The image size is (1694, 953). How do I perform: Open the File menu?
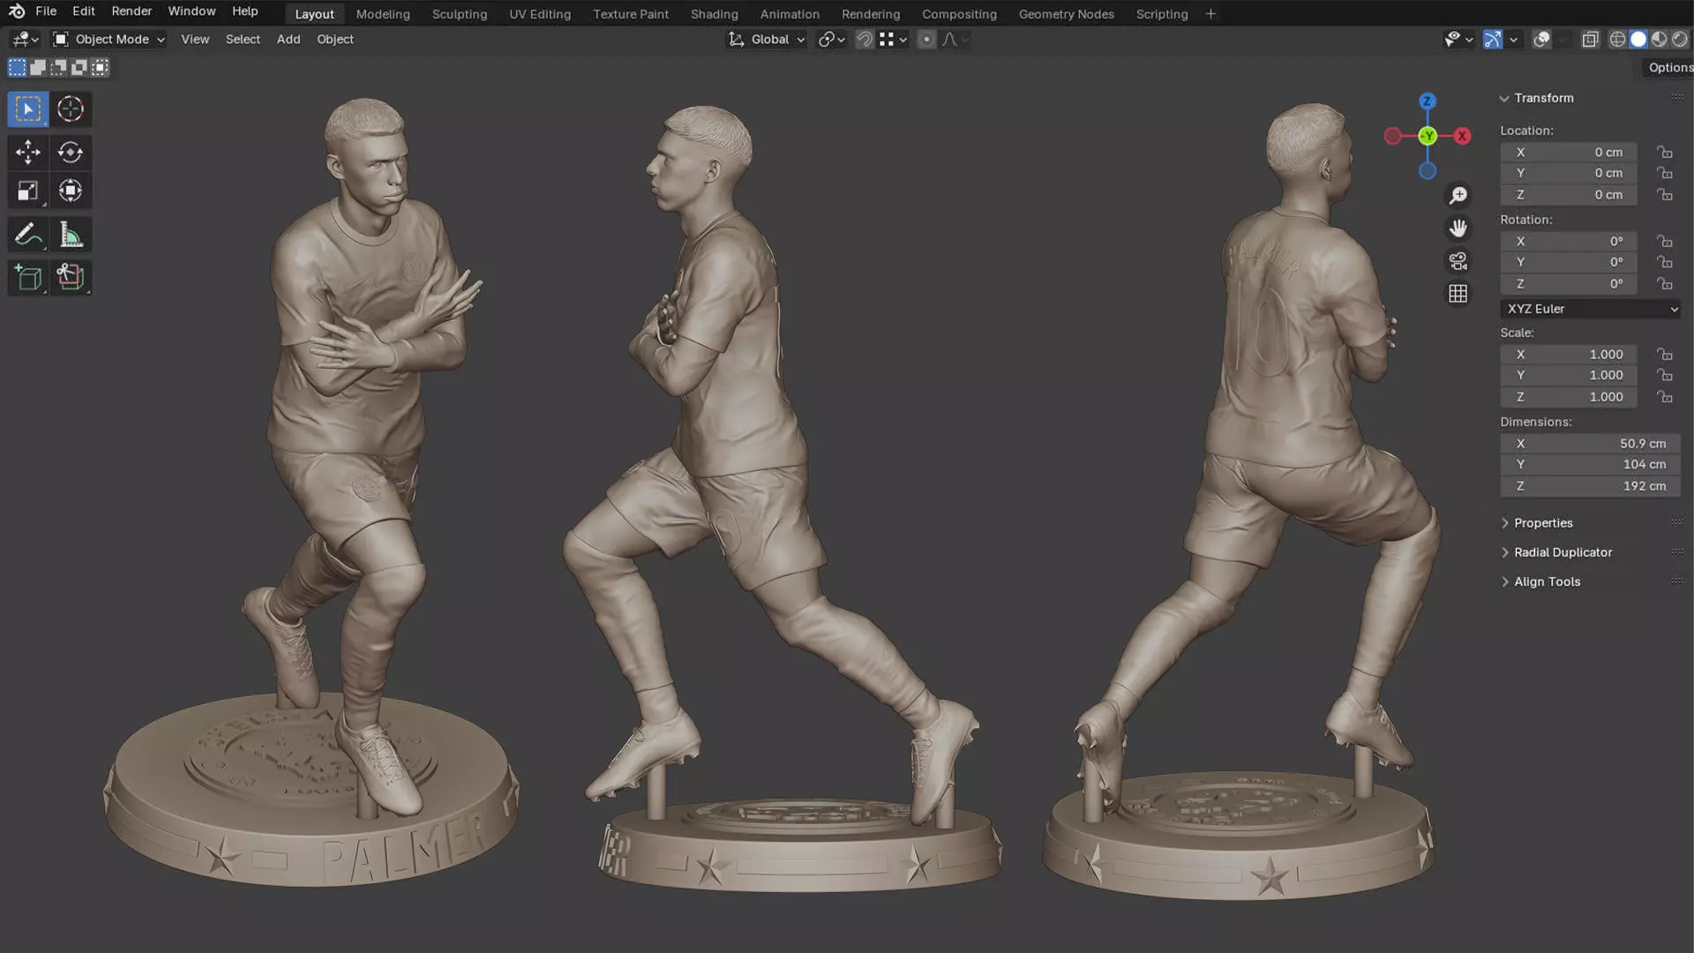[46, 11]
